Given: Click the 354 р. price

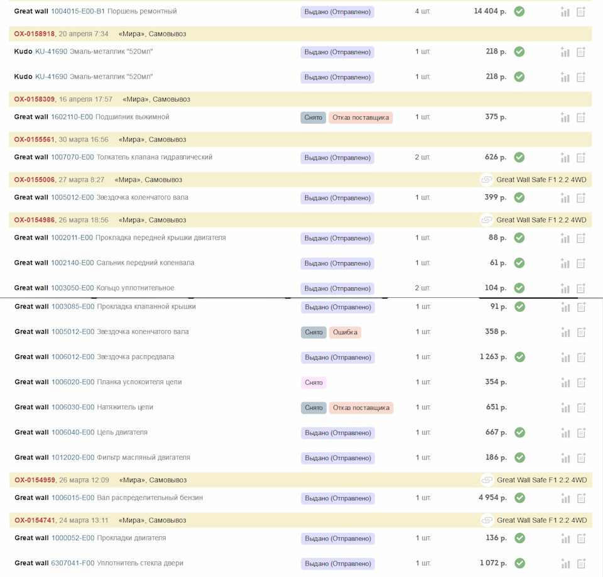Looking at the screenshot, I should pos(496,382).
